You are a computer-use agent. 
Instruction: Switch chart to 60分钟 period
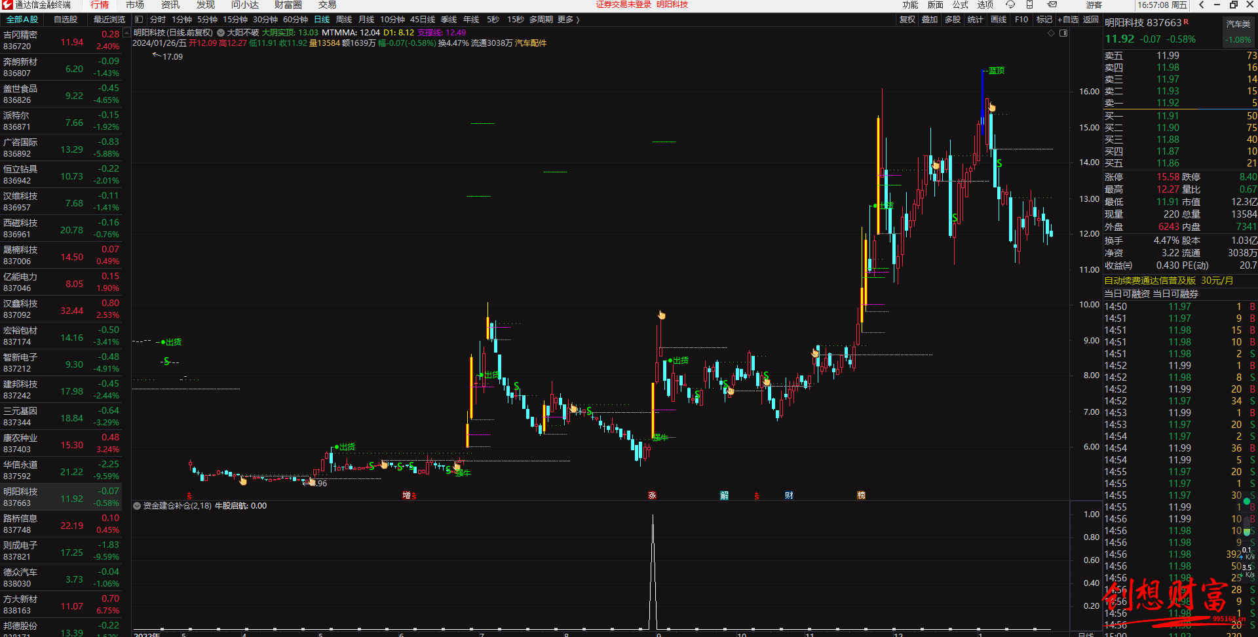pos(295,20)
